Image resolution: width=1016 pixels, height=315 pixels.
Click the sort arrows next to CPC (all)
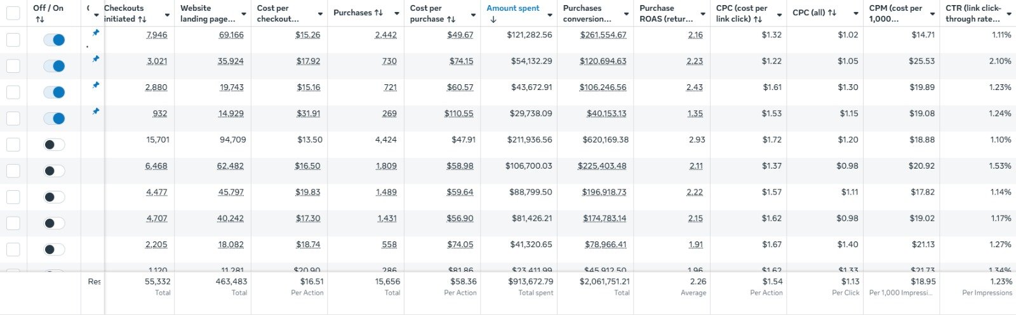pos(832,13)
